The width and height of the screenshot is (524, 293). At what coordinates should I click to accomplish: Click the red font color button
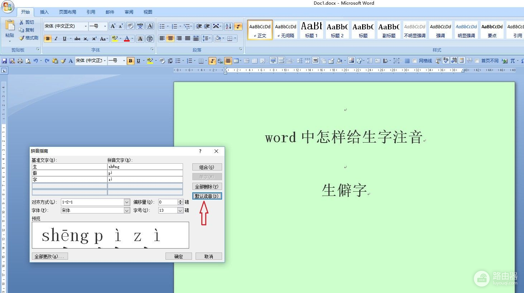(x=126, y=39)
